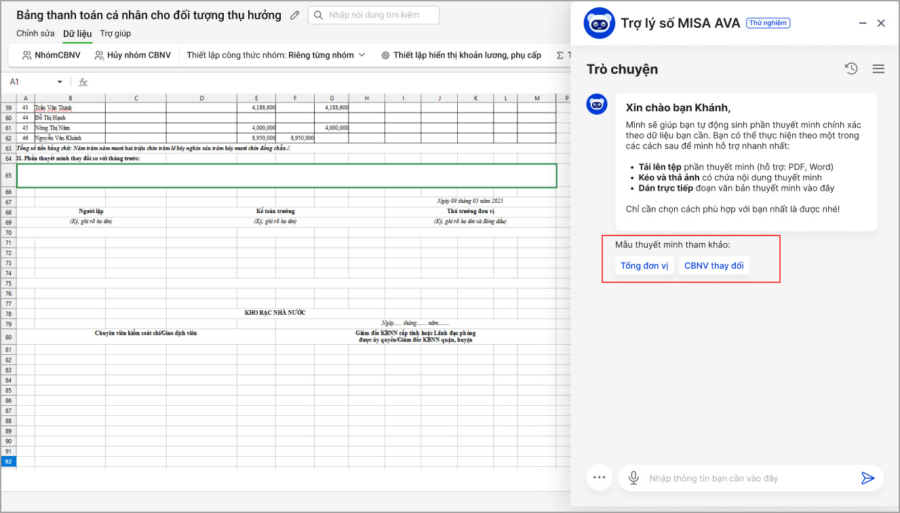Open the 'Riêng từng nhóm' formula group dropdown
This screenshot has height=513, width=900.
pyautogui.click(x=327, y=55)
